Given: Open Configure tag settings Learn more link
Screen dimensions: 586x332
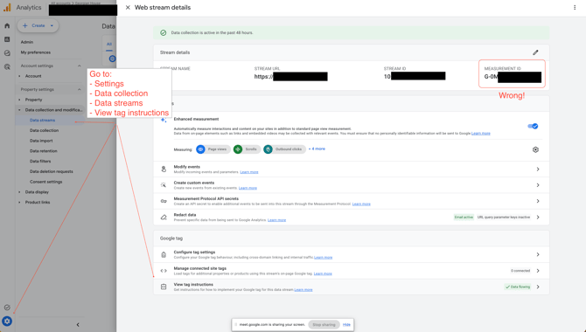Looking at the screenshot, I should [323, 258].
